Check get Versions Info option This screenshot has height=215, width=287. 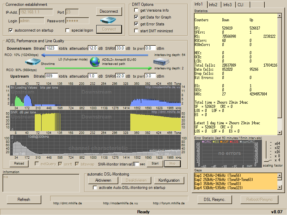(x=136, y=10)
